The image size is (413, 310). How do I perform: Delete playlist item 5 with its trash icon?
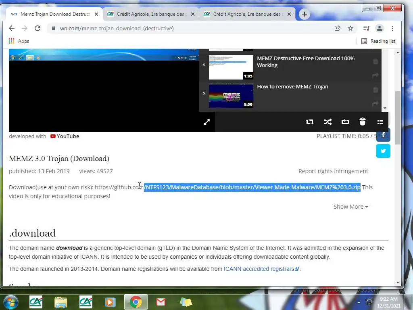[x=375, y=90]
